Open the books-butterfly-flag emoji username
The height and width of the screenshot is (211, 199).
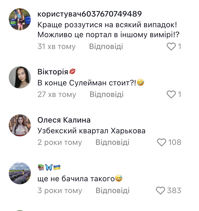[49, 167]
